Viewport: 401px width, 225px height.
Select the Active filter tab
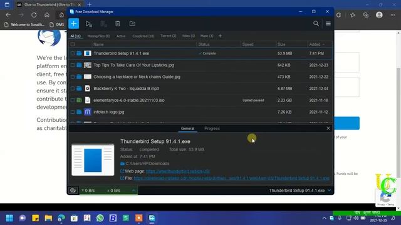coord(121,36)
